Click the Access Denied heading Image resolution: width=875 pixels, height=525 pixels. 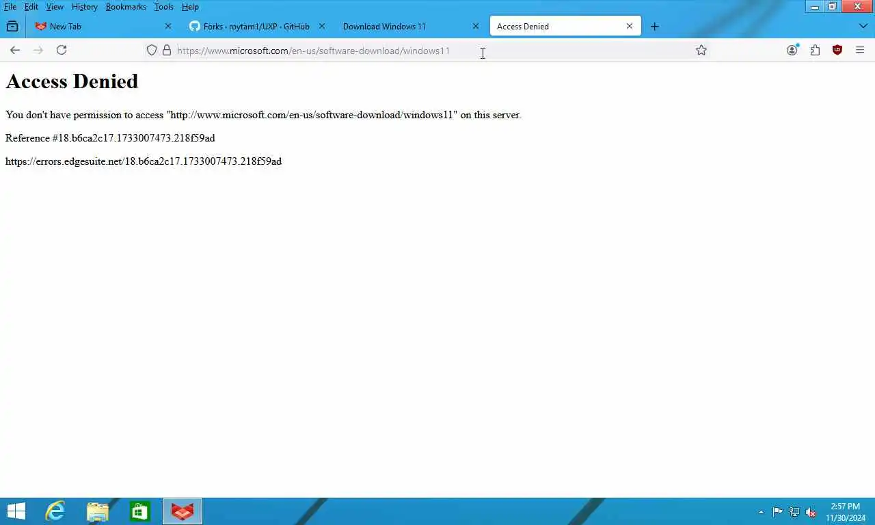[x=72, y=81]
